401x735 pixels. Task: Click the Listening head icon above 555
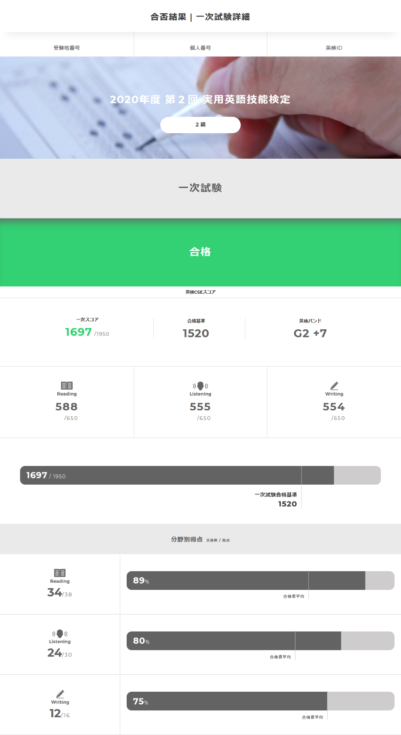200,386
